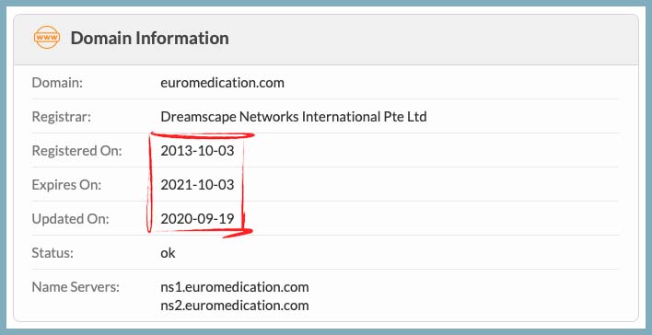Viewport: 652px width, 335px height.
Task: Click the 2013-10-03 registration date
Action: 197,151
